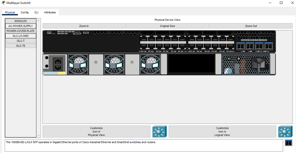Click the multilayer switch icon for Logical View
The height and width of the screenshot is (153, 296).
pyautogui.click(x=285, y=131)
